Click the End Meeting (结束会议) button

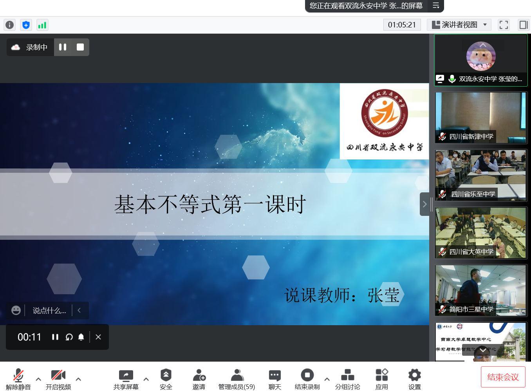(503, 377)
